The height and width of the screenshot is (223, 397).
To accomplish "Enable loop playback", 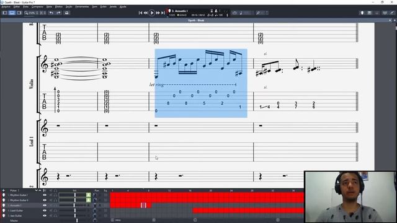I will click(234, 12).
